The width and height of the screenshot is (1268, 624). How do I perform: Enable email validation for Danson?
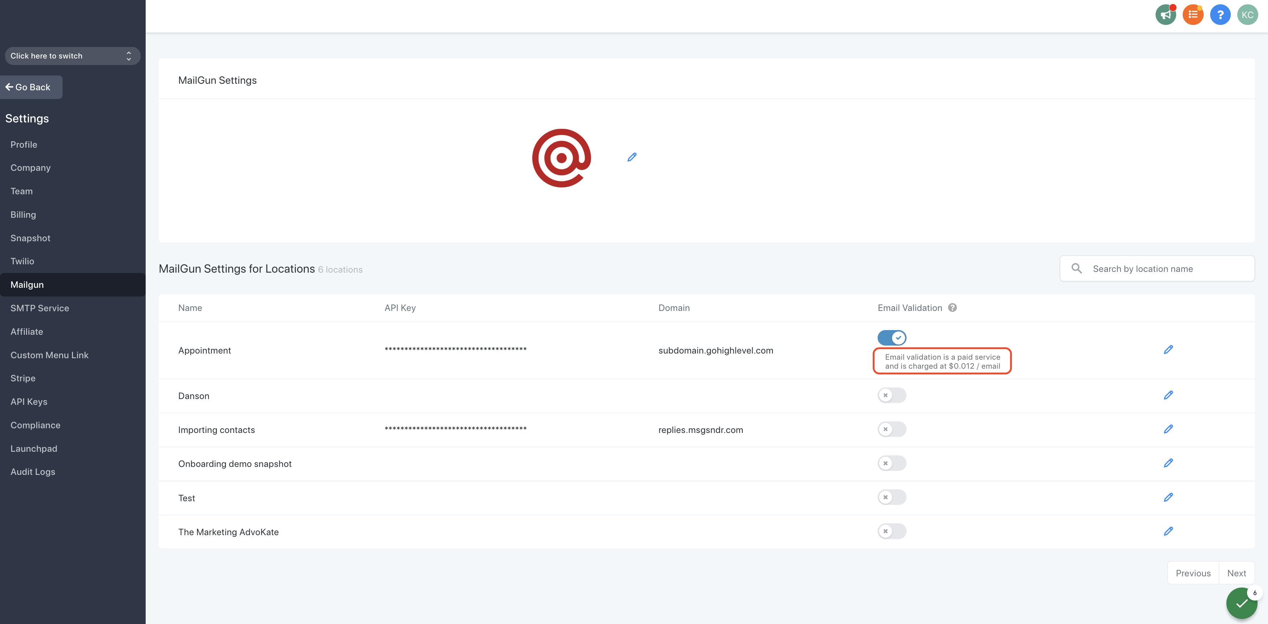pyautogui.click(x=891, y=395)
